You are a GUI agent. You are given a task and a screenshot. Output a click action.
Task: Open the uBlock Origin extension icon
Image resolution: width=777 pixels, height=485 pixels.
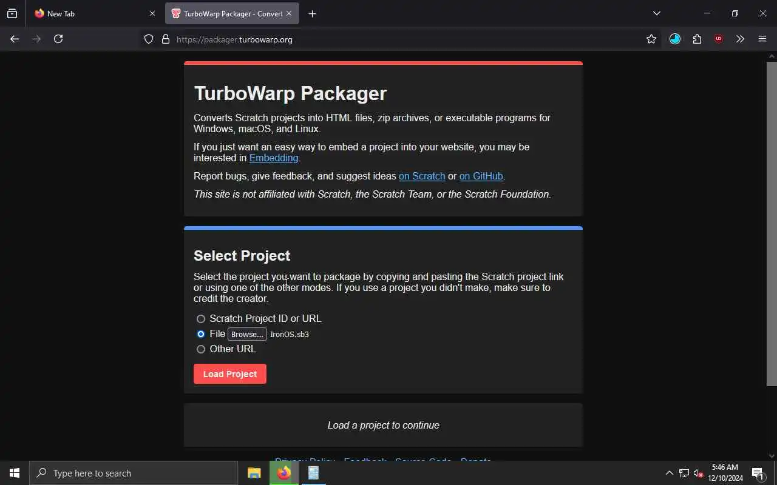[x=719, y=39]
